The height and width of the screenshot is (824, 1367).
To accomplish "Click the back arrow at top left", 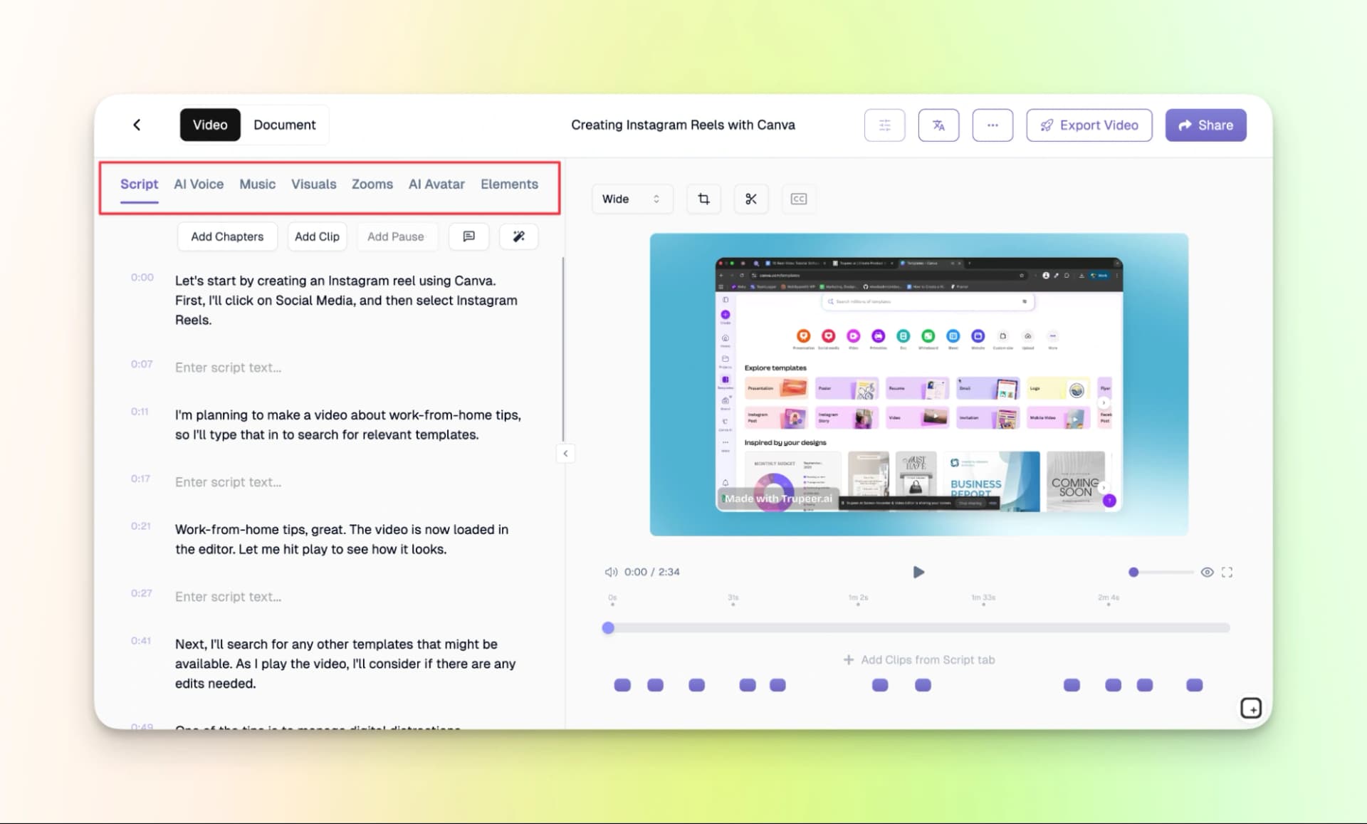I will [x=137, y=125].
